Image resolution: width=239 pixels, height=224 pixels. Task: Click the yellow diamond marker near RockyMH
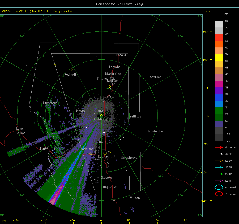71,70
